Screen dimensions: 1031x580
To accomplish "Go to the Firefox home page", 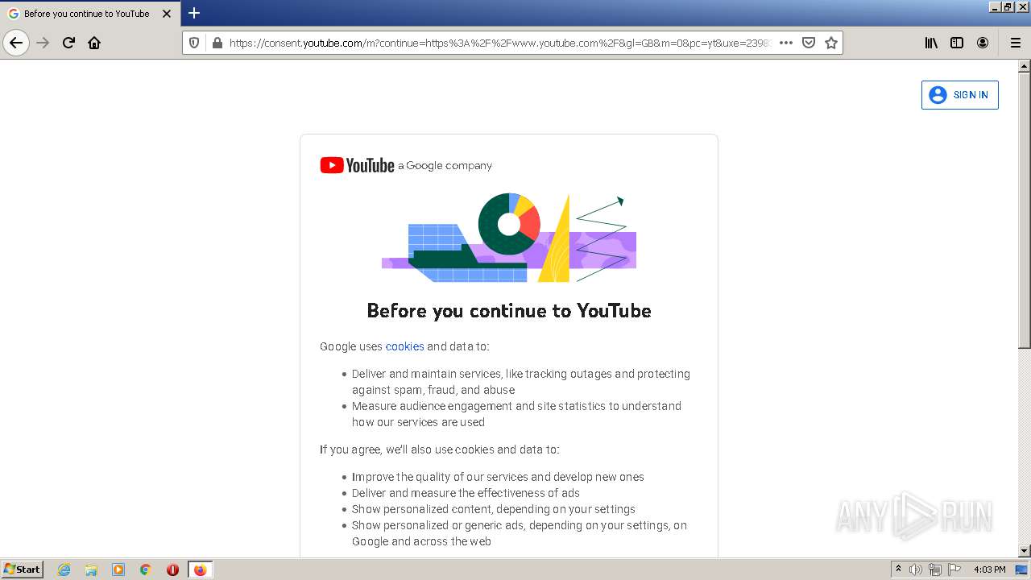I will click(x=94, y=43).
